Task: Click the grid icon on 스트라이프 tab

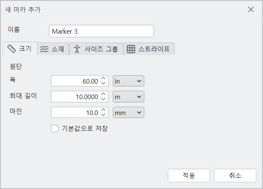Action: 131,49
